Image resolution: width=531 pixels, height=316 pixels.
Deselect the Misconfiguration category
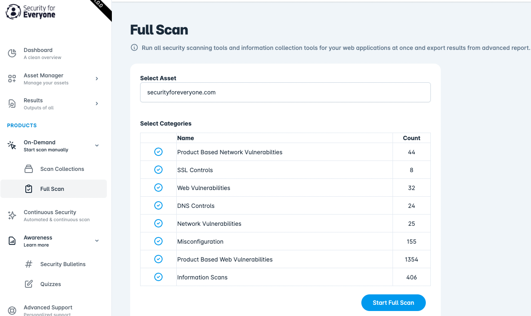[158, 241]
